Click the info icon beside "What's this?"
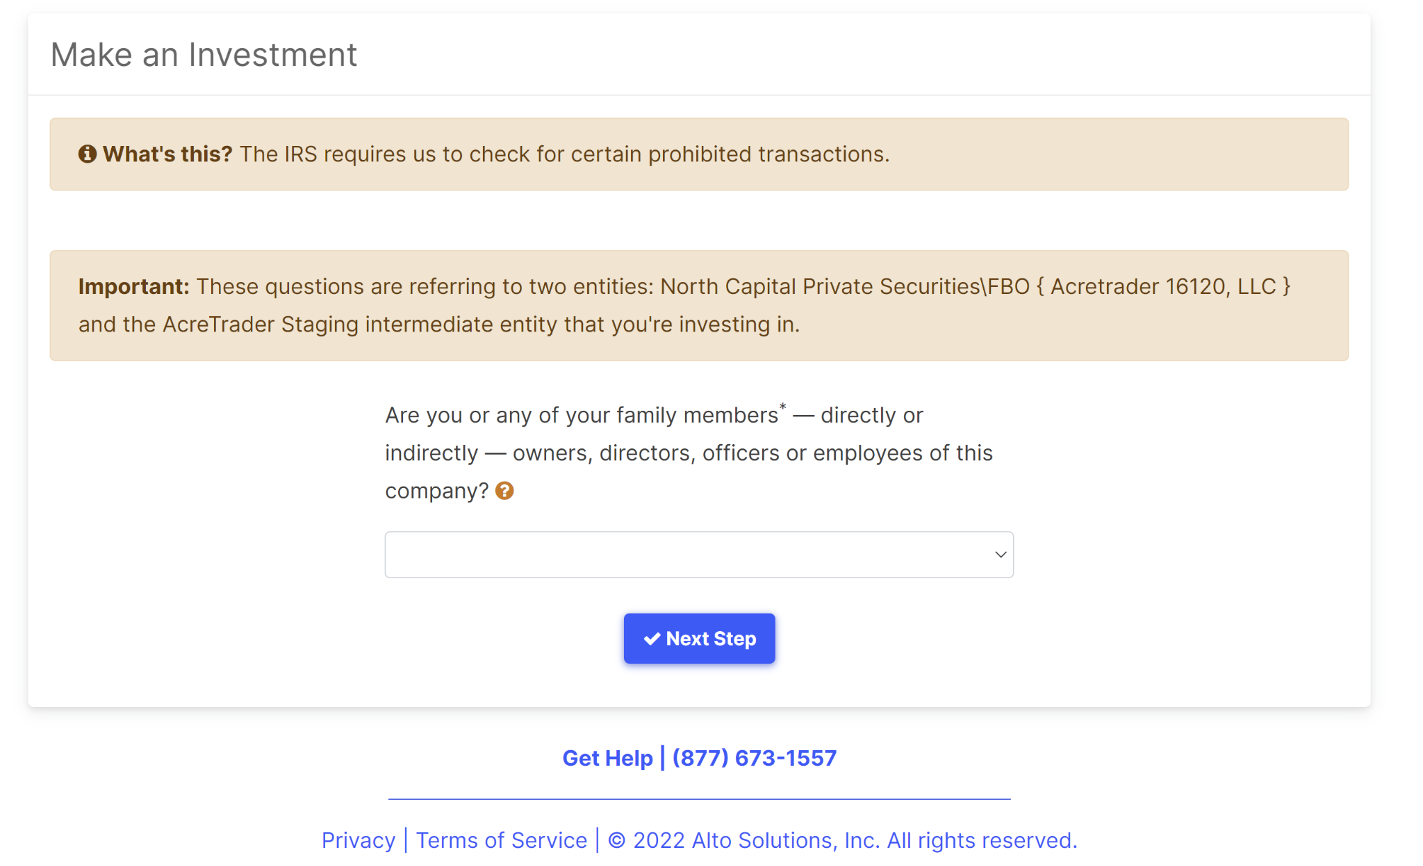This screenshot has height=866, width=1423. [87, 154]
